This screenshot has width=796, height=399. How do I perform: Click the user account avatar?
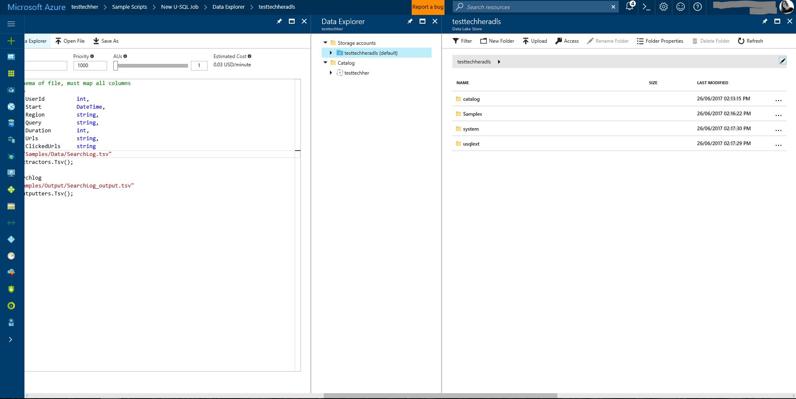(786, 7)
